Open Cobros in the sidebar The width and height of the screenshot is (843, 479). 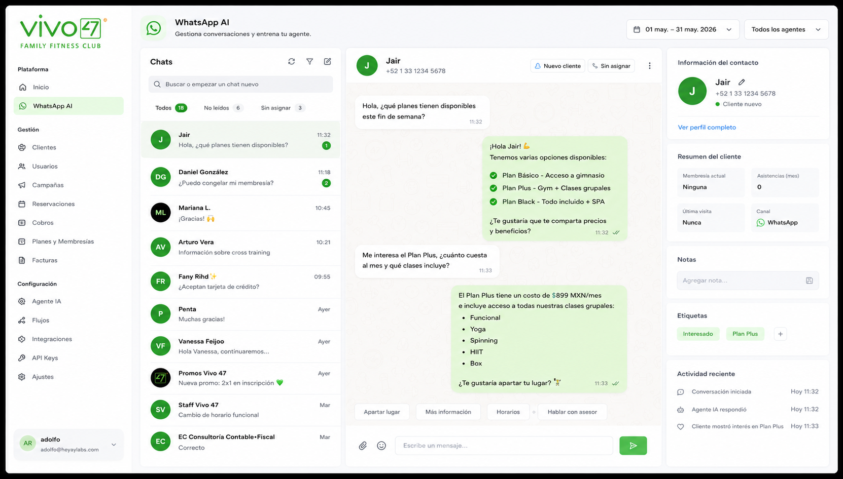68,222
